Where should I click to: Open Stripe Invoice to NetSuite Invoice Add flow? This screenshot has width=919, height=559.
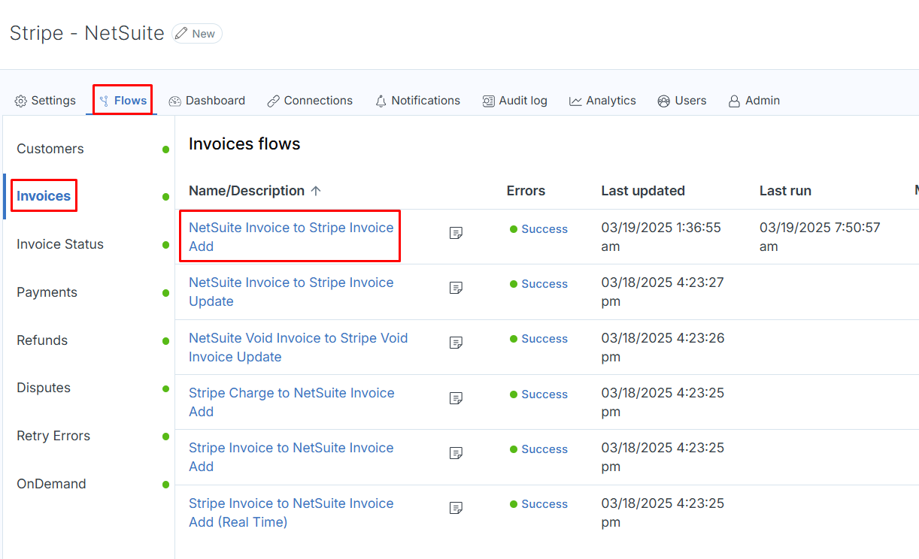[291, 457]
